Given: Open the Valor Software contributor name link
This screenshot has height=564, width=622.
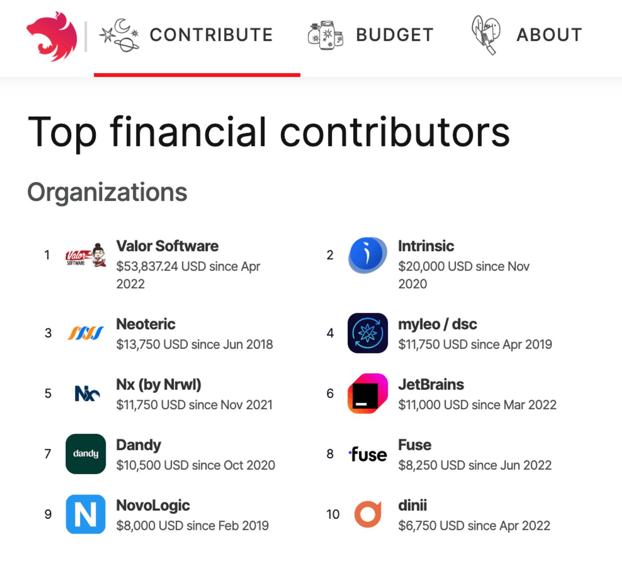Looking at the screenshot, I should point(167,246).
